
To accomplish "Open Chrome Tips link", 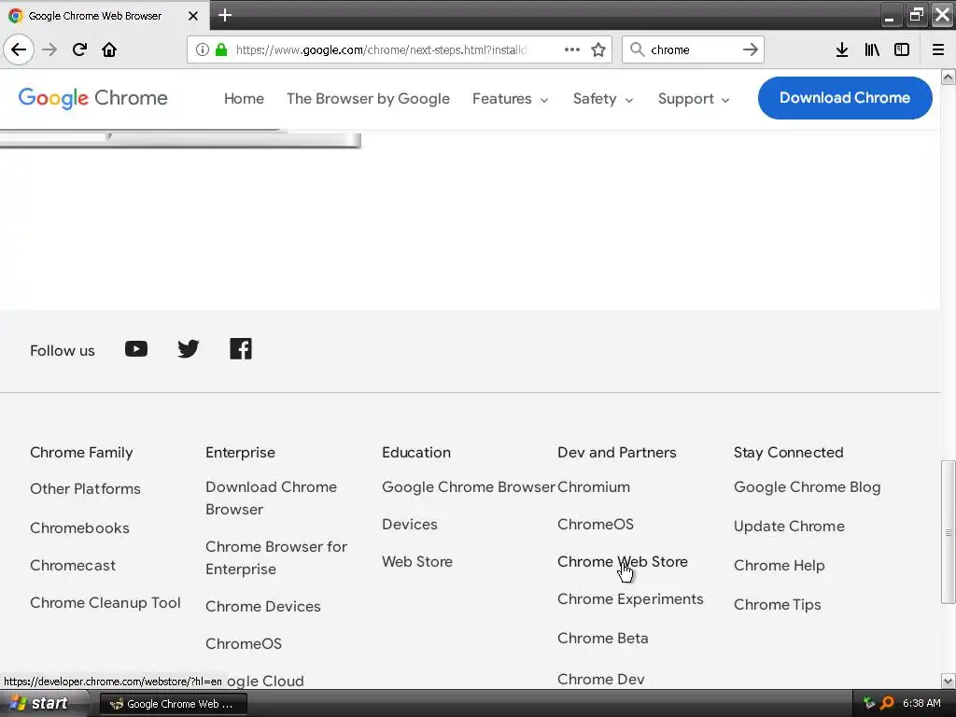I will pyautogui.click(x=777, y=605).
